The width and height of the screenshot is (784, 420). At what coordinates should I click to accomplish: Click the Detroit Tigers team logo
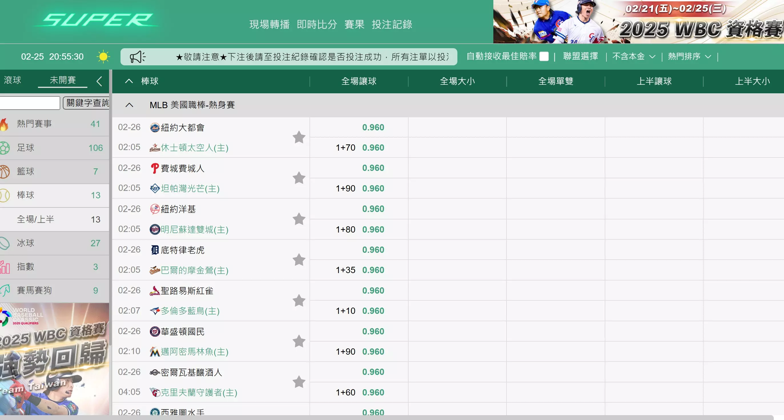point(155,250)
